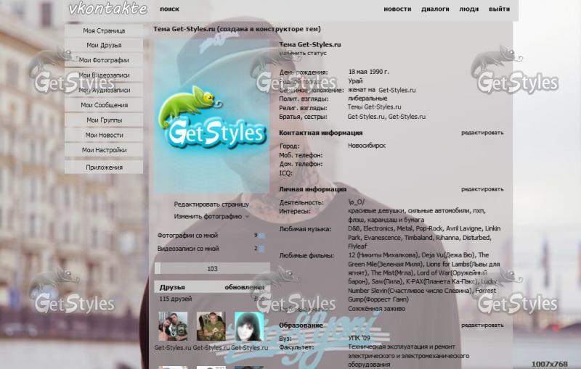Click Get-Styles.ru spouse link after женат на
The width and height of the screenshot is (581, 369).
tap(397, 90)
